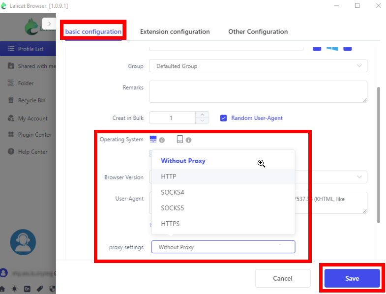Choose SOCKS4 proxy option
Screen dimensions: 386x294
223,192
